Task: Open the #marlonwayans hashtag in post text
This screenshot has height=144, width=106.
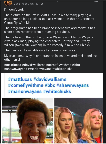Action: (x=40, y=69)
